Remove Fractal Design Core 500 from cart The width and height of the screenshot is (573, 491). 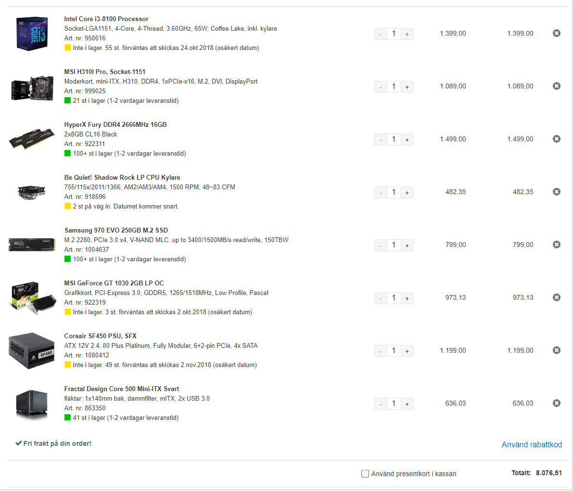point(556,404)
